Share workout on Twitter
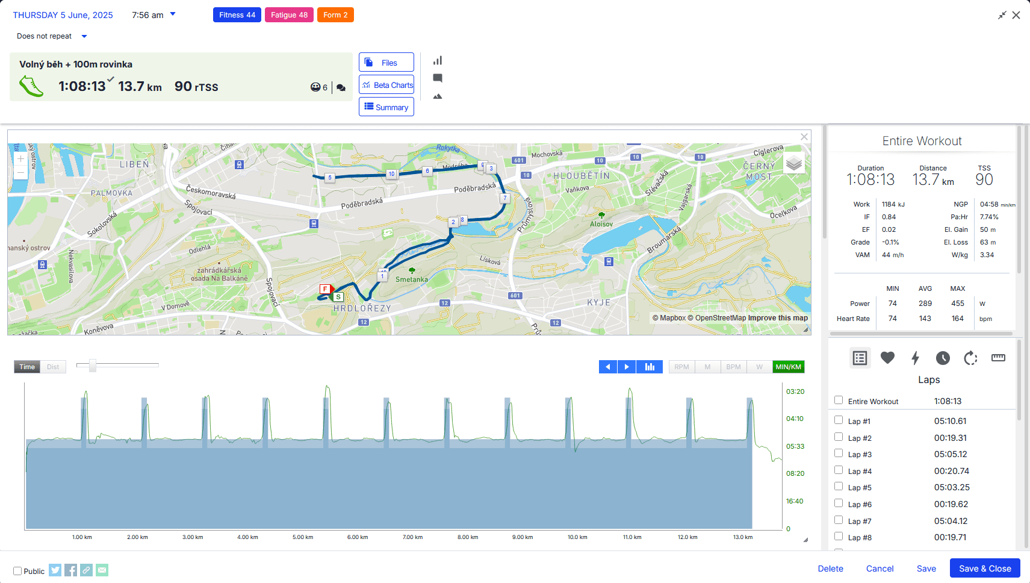The image size is (1030, 583). [55, 570]
